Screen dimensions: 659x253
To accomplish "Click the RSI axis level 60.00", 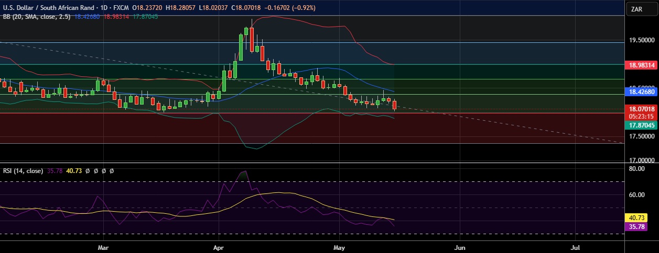I will coord(636,195).
